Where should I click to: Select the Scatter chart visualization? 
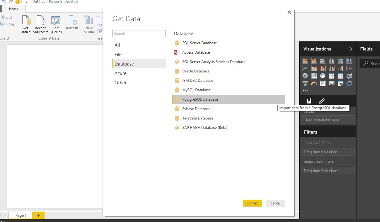coord(349,68)
